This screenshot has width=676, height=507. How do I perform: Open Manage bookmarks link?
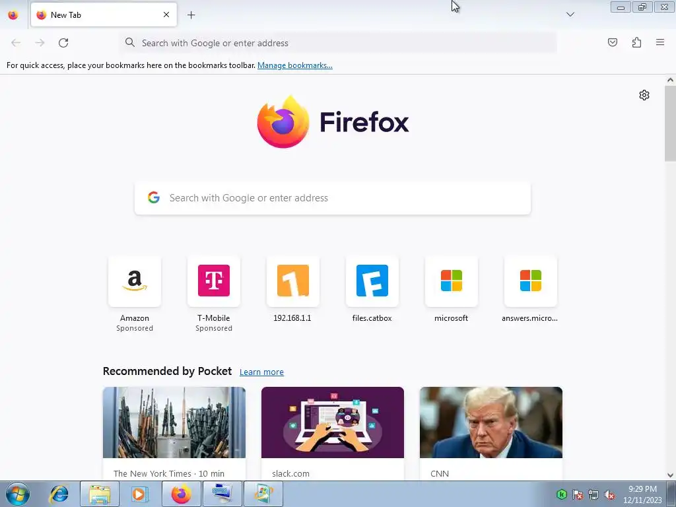pos(295,65)
